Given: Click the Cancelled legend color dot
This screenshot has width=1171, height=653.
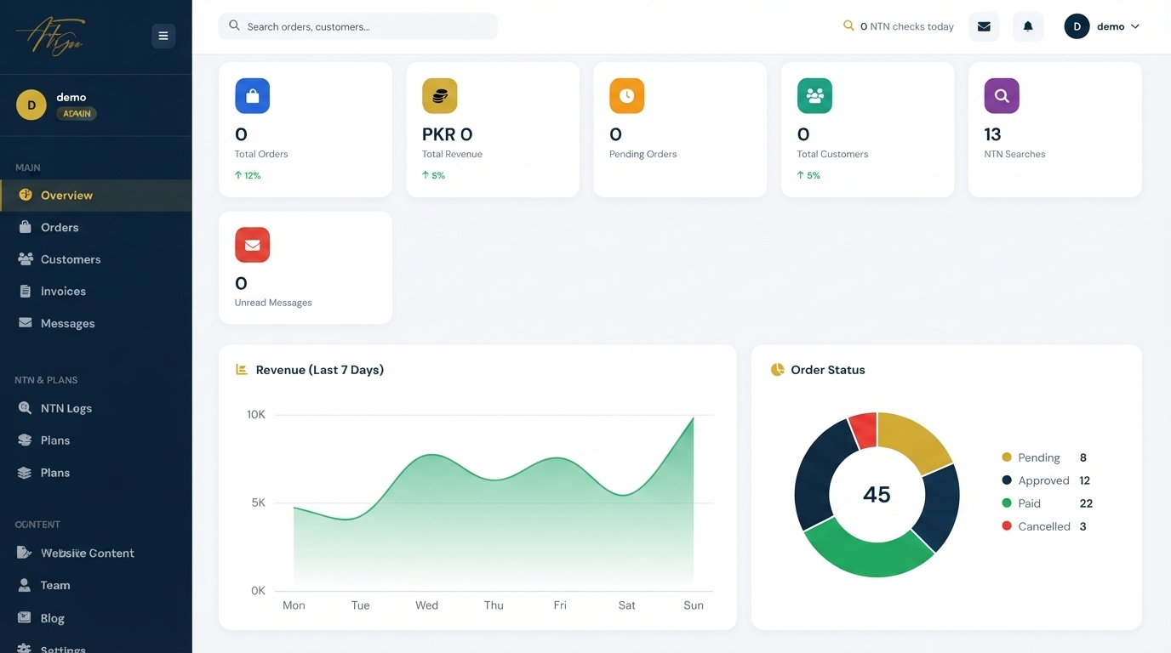Looking at the screenshot, I should click(1007, 526).
